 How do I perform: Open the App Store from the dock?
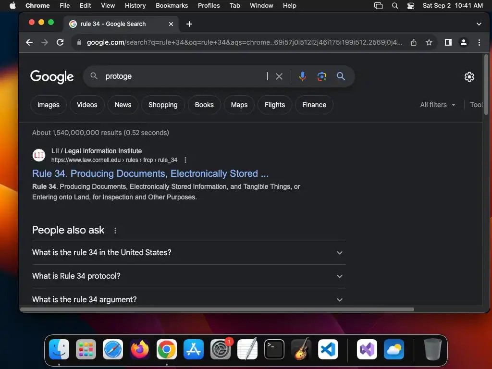point(194,349)
